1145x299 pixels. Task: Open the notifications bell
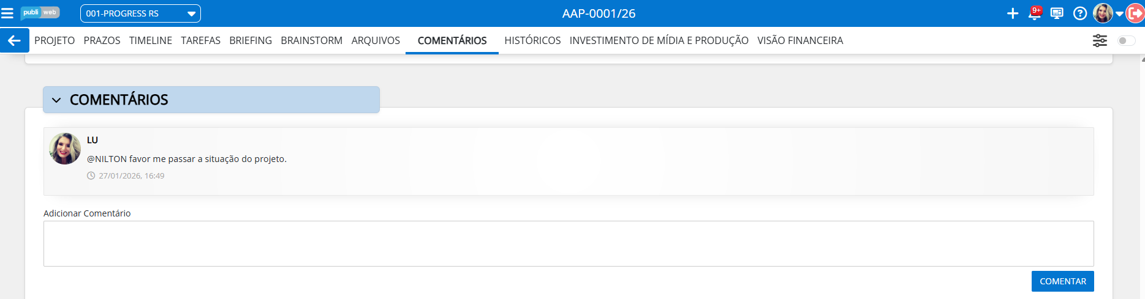(1035, 13)
